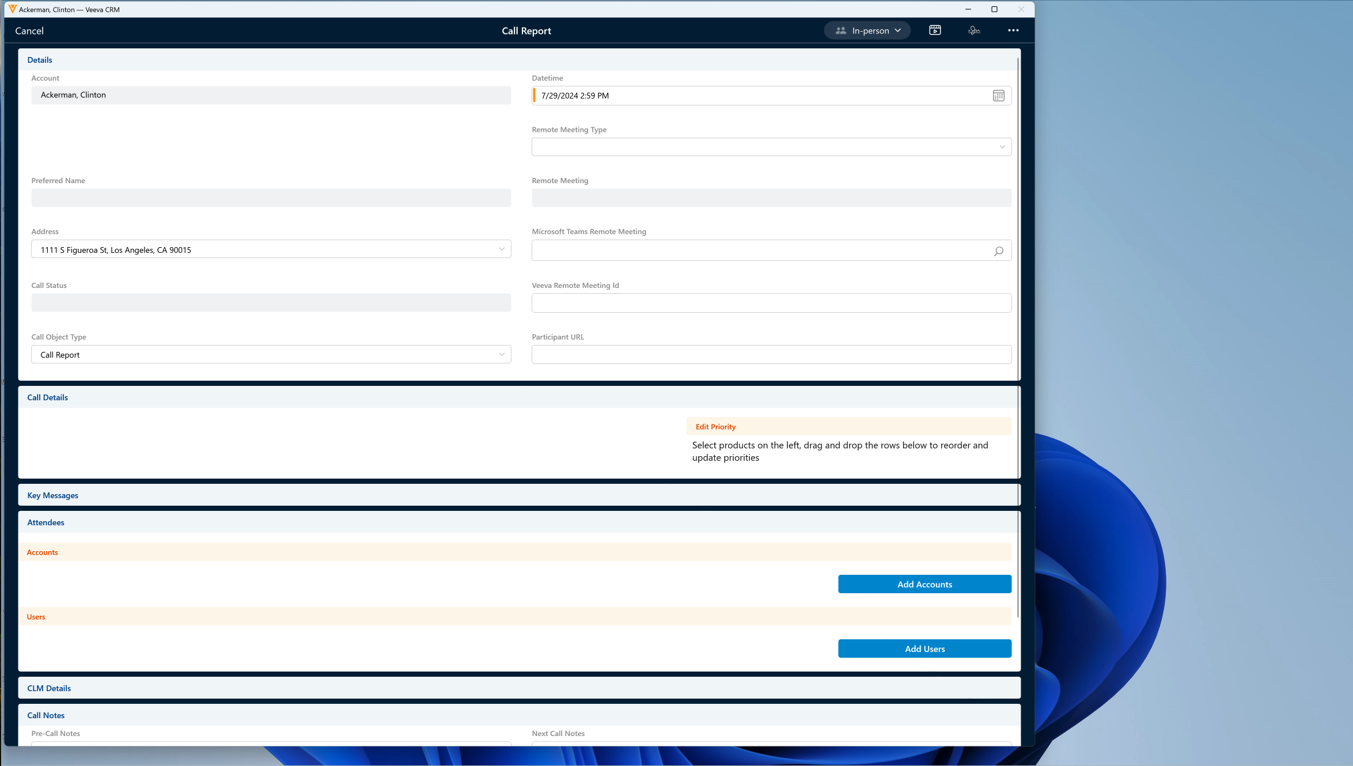Open the Datetime calendar picker icon
Image resolution: width=1353 pixels, height=766 pixels.
998,96
